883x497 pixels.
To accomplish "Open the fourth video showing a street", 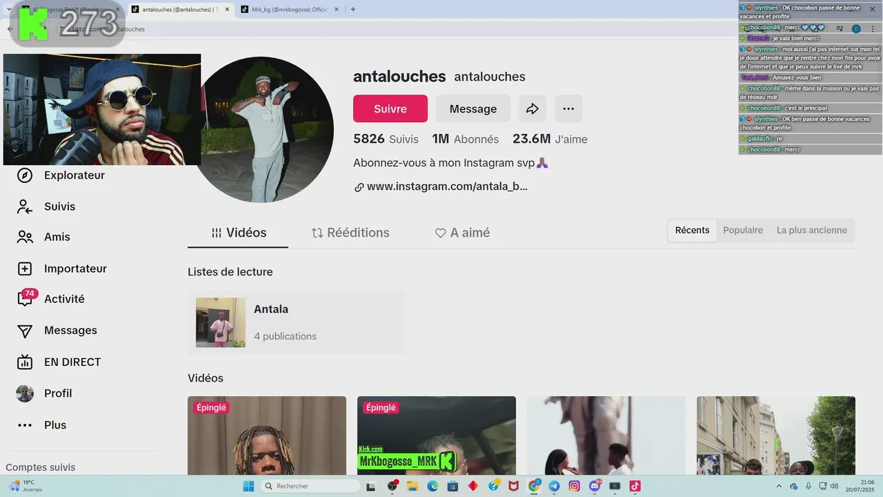I will coord(776,436).
